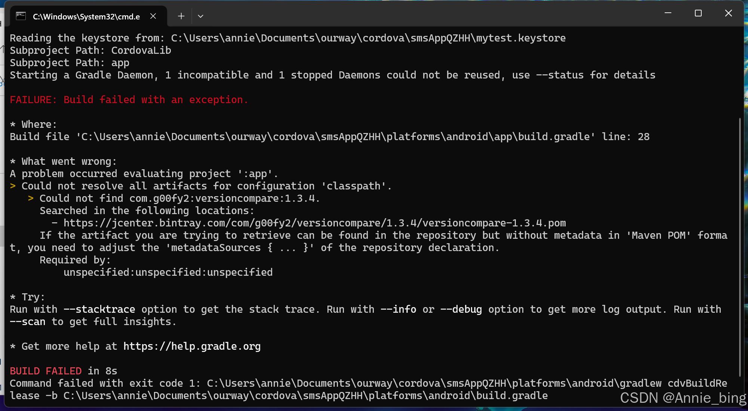
Task: Open a new terminal tab
Action: tap(181, 16)
